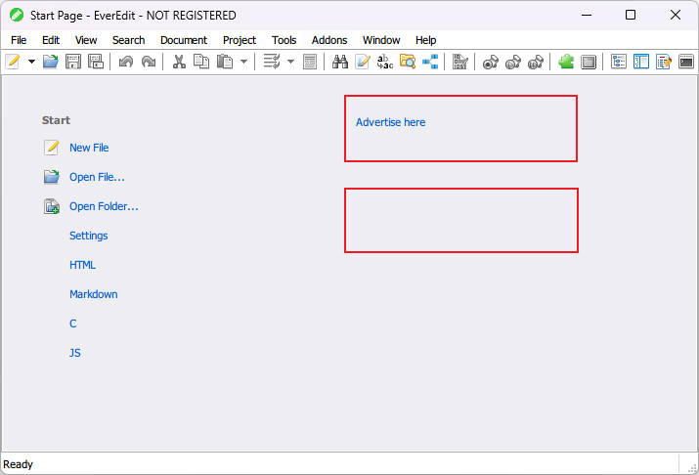Click the binary digits block toolbar icon

point(460,62)
